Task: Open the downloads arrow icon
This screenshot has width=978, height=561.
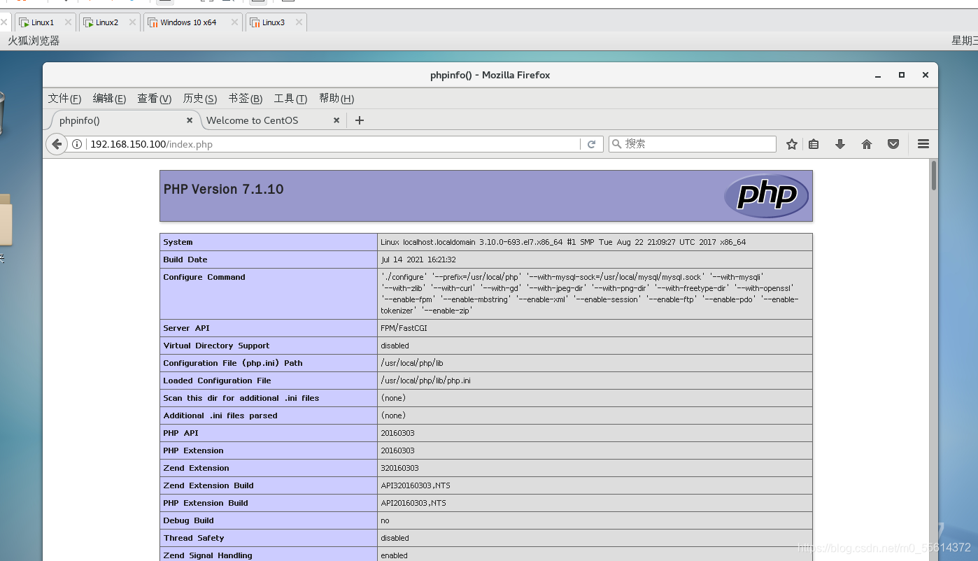Action: click(x=840, y=144)
